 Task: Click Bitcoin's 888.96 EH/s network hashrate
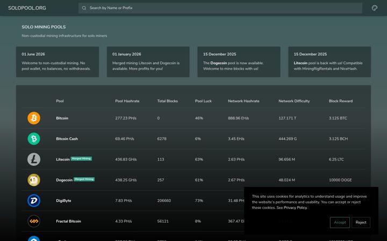239,118
